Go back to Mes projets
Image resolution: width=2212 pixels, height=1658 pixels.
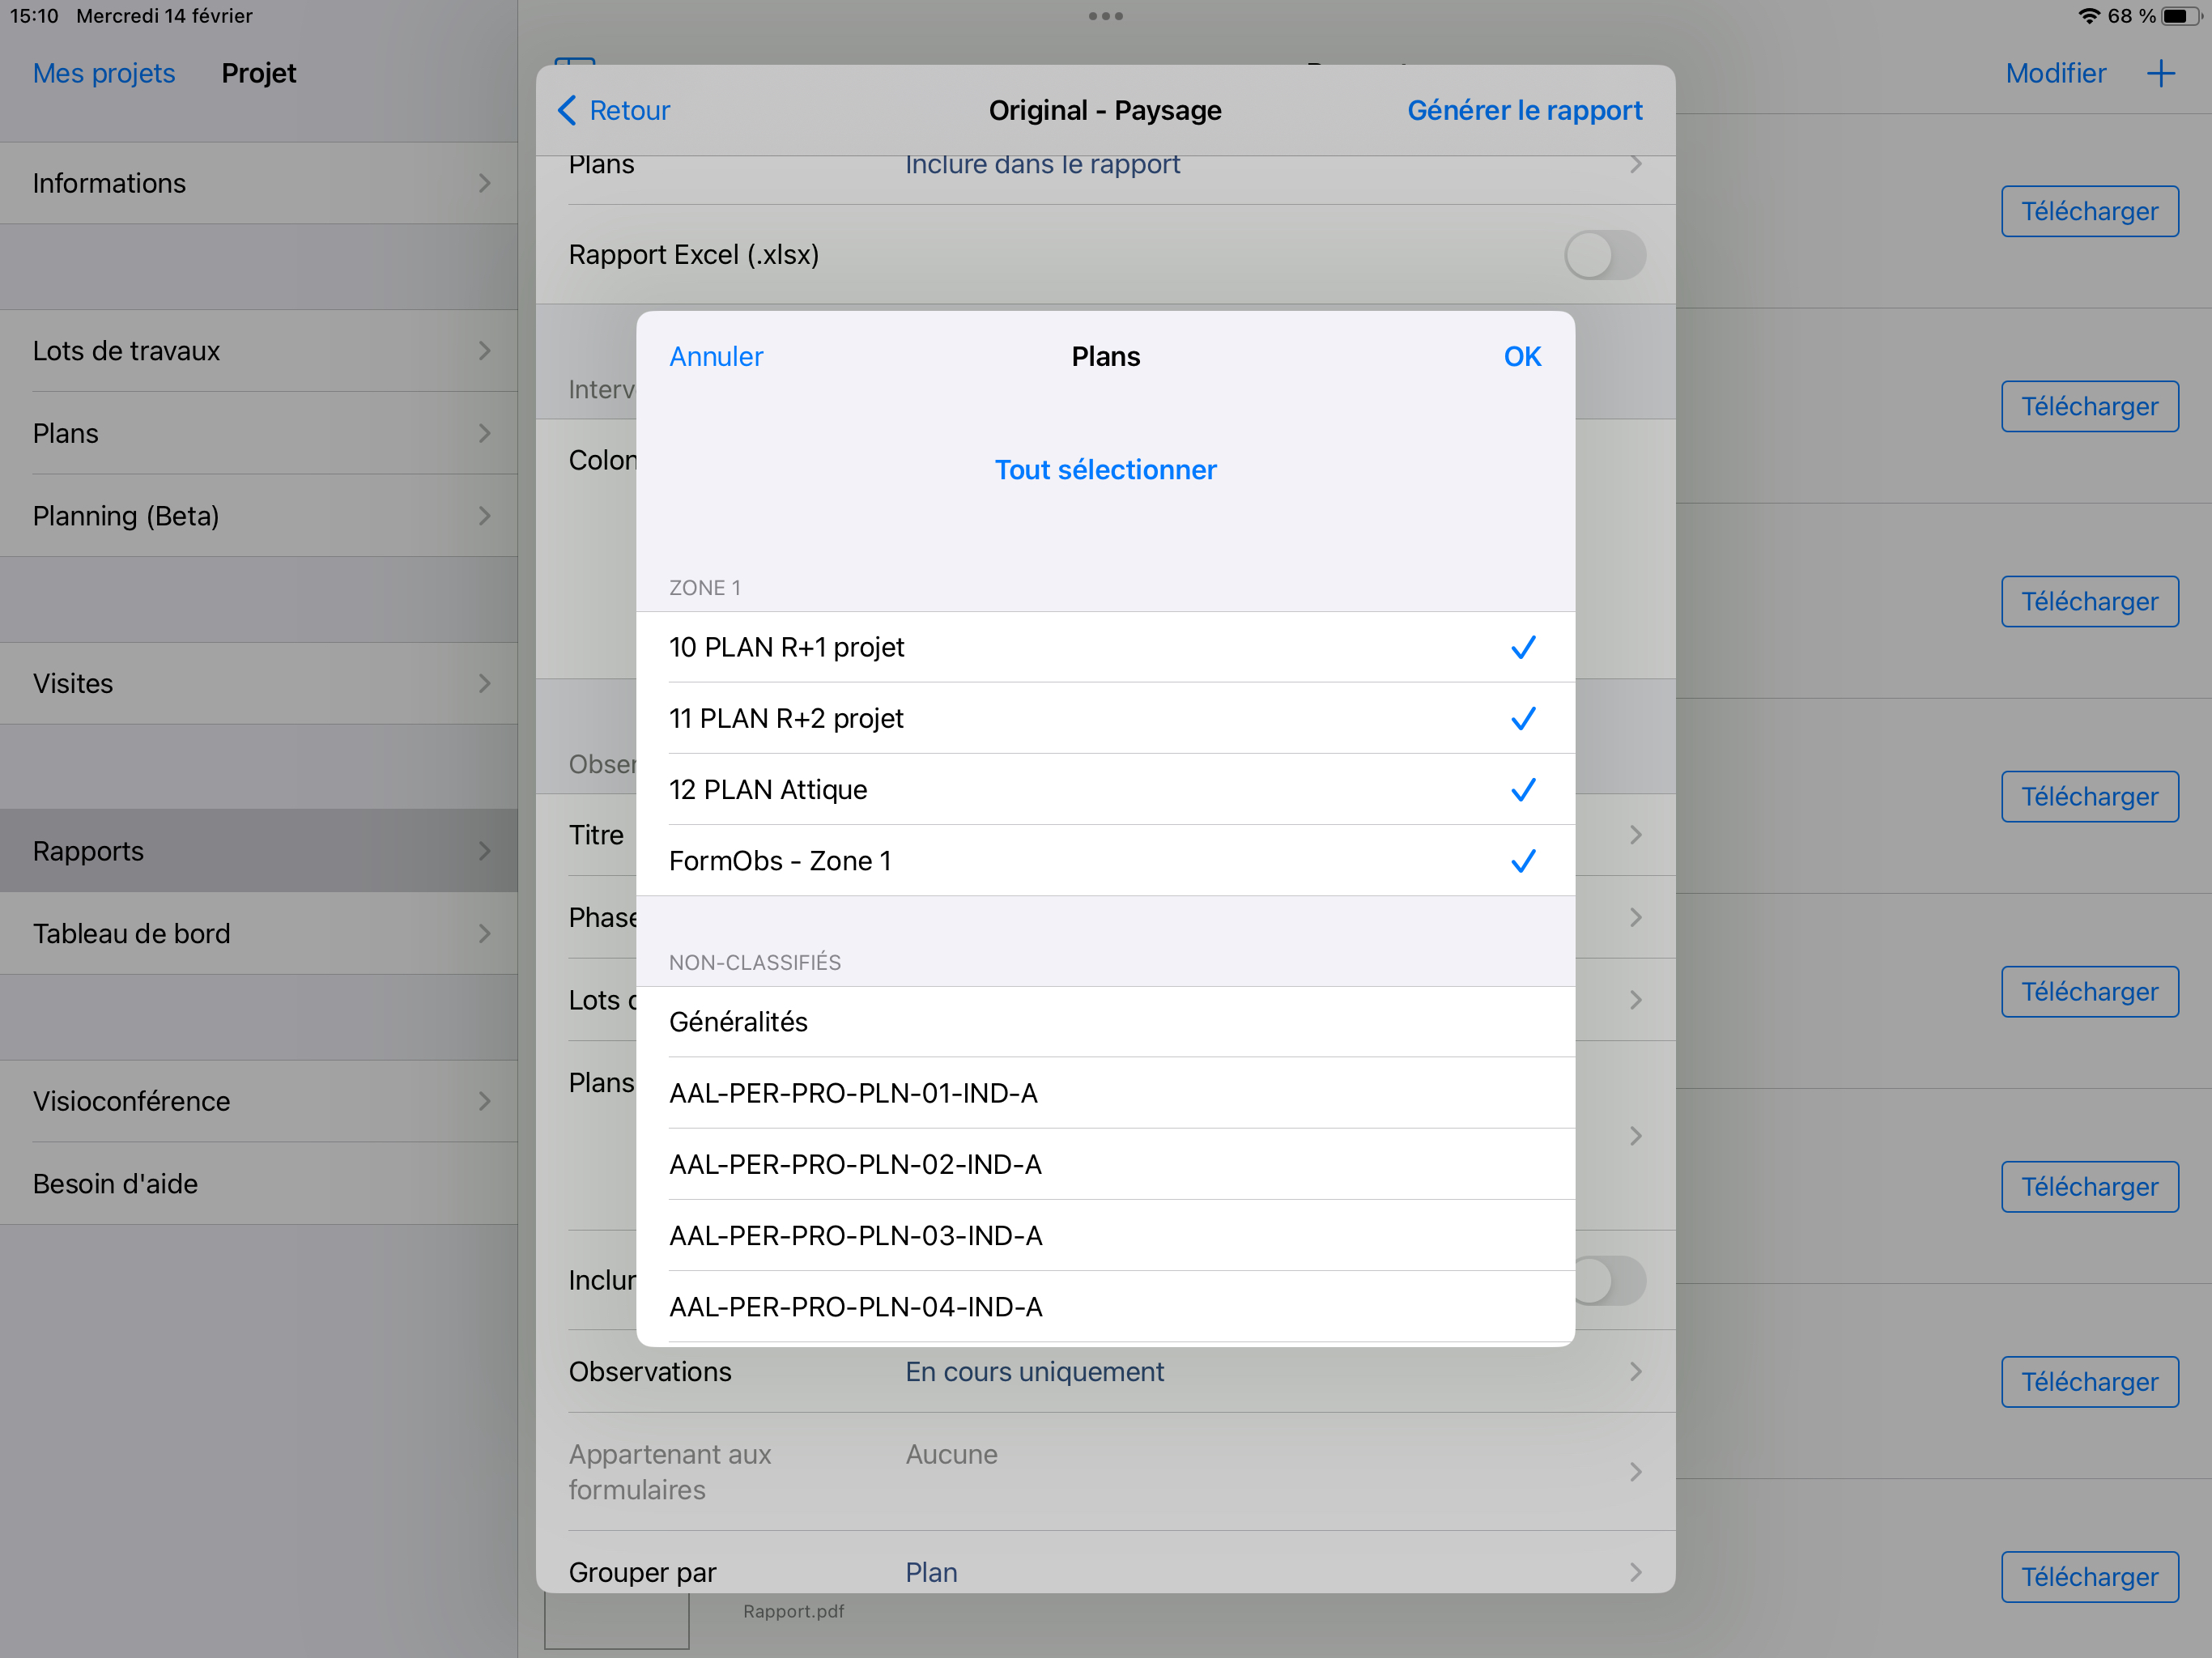tap(104, 74)
